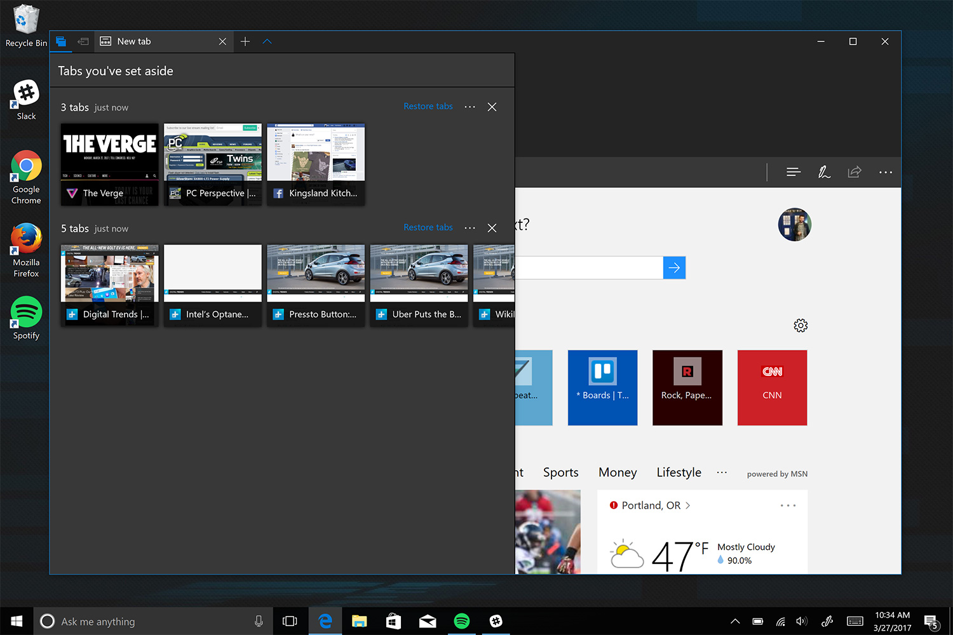Remove the 3 tabs group
Image resolution: width=953 pixels, height=635 pixels.
[492, 107]
